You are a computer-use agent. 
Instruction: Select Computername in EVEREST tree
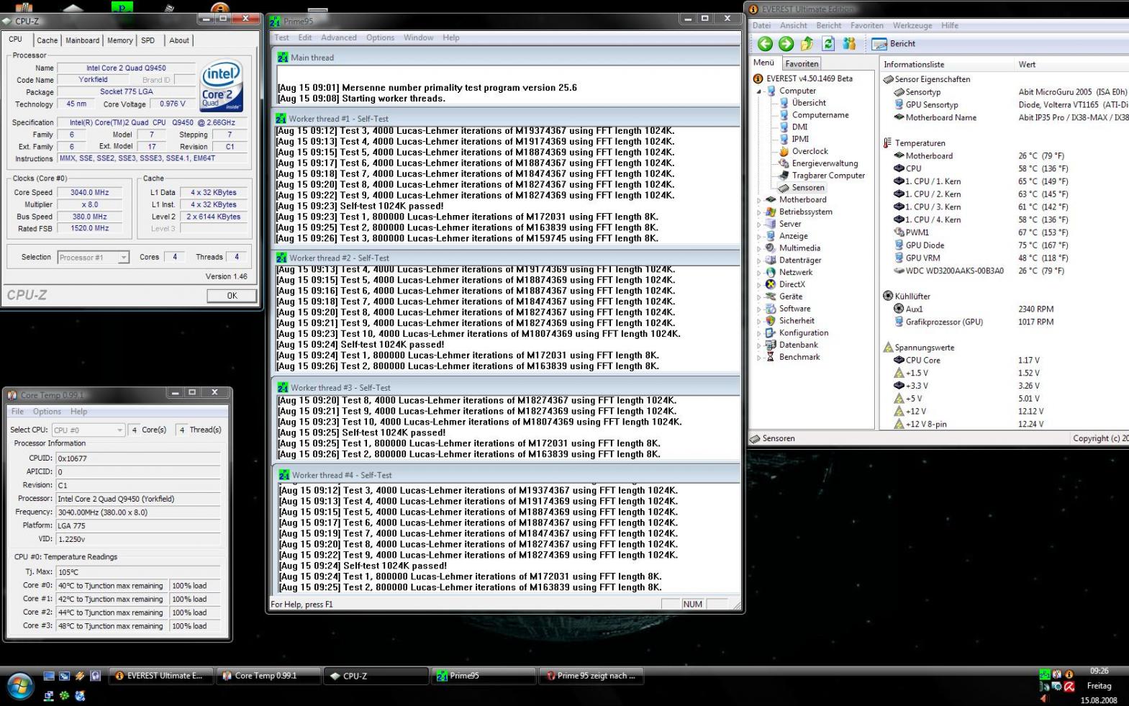coord(820,115)
